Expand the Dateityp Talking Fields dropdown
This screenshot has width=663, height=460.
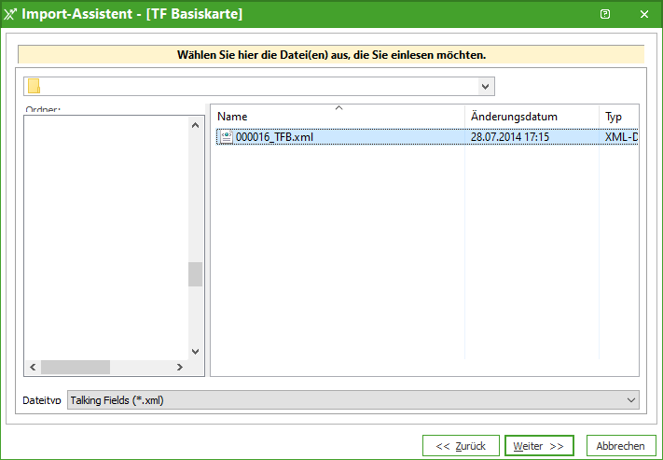(630, 400)
